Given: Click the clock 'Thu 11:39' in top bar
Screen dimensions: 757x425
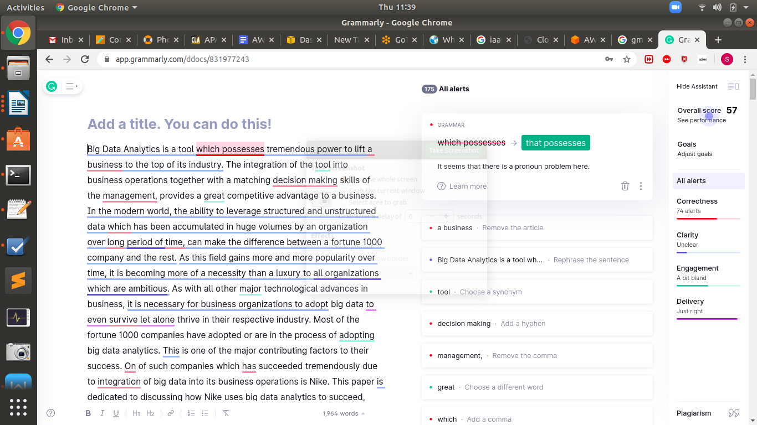Looking at the screenshot, I should coord(397,7).
